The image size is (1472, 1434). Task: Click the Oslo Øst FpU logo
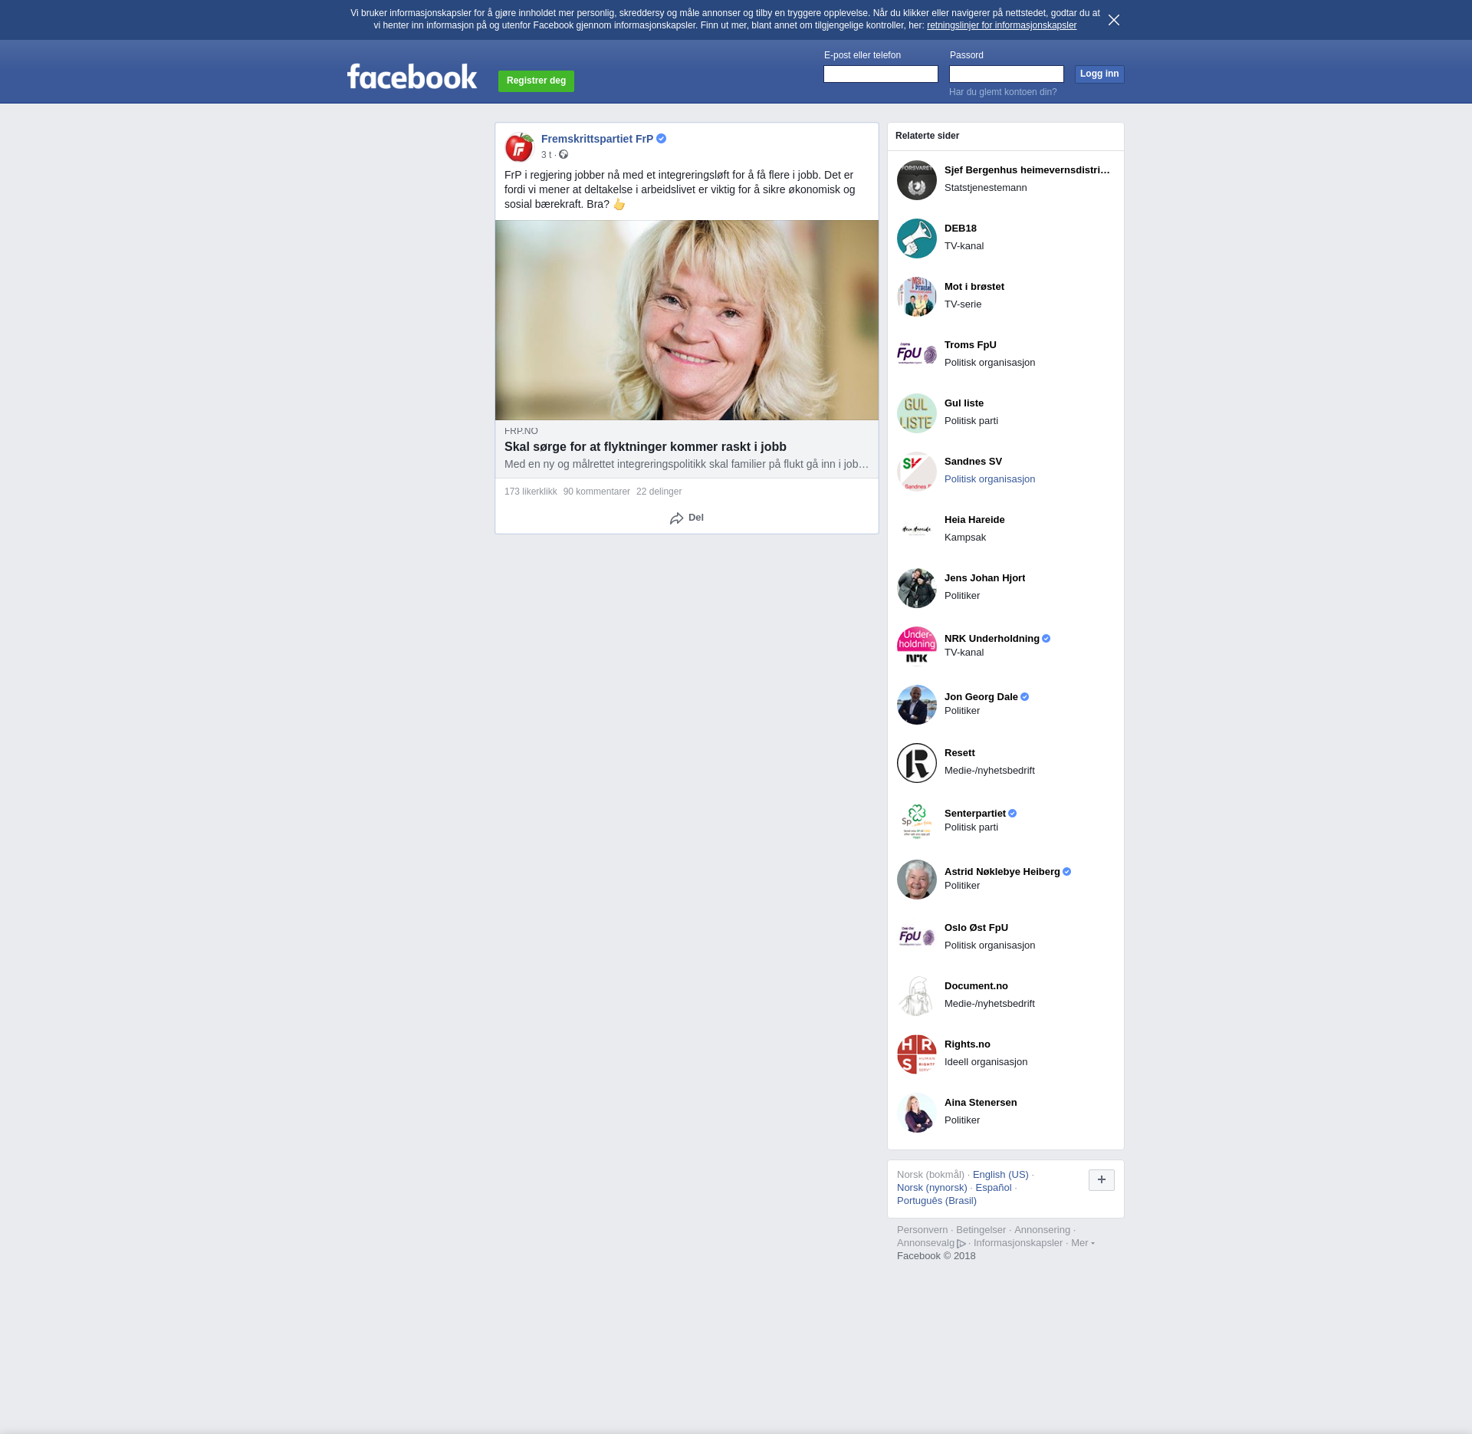[917, 938]
